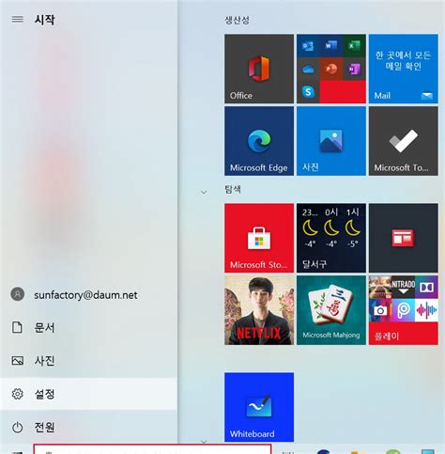This screenshot has height=454, width=445.
Task: Open Outlook icon in Office folder tile
Action: point(308,46)
